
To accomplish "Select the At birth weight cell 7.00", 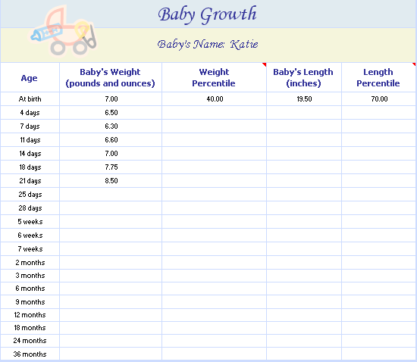I will (x=111, y=99).
